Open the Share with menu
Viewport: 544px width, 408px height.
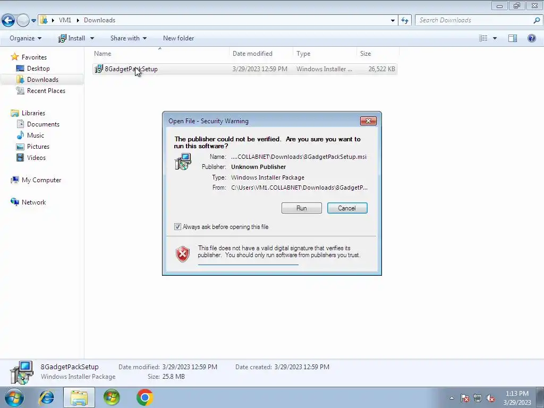point(129,38)
